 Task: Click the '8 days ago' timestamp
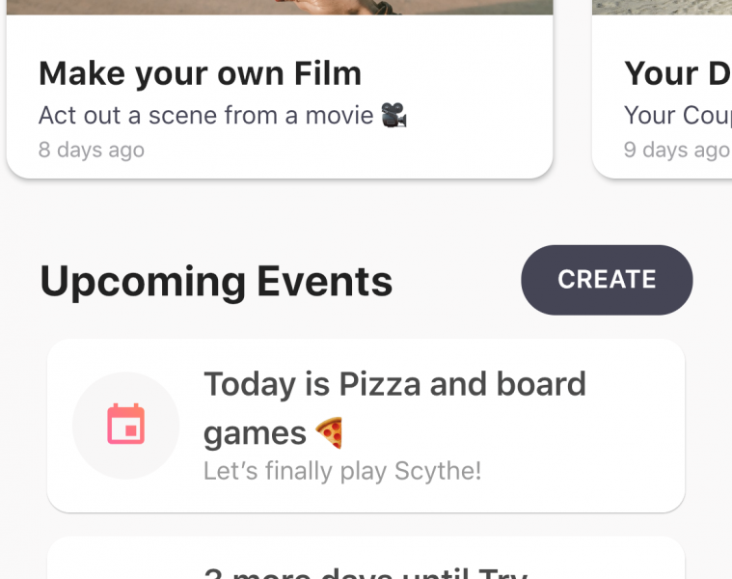tap(92, 150)
